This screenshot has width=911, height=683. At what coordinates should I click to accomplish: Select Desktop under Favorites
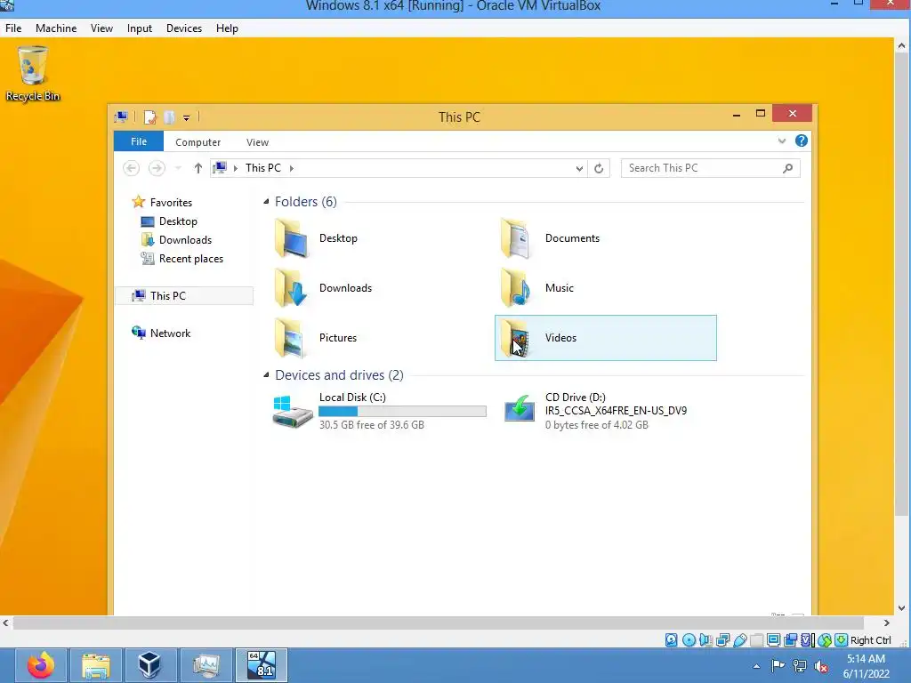pyautogui.click(x=178, y=221)
